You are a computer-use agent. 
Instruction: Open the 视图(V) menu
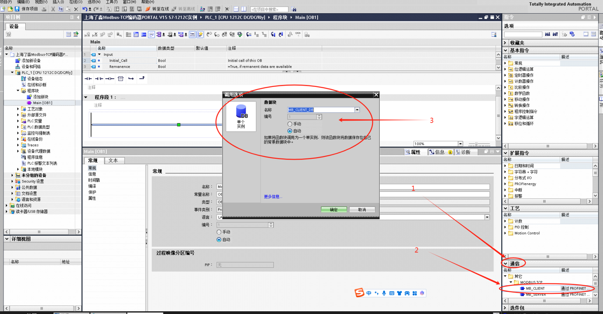click(41, 2)
